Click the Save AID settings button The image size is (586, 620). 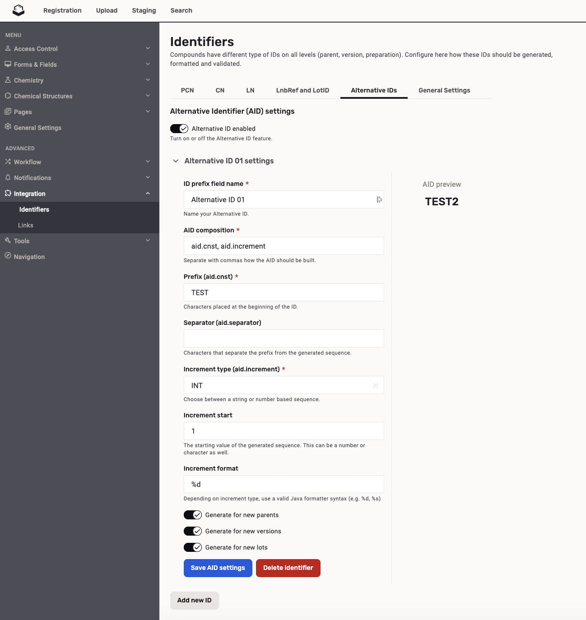point(218,568)
